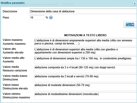Select the 'Diminuzione elevata' label
The width and height of the screenshot is (137, 103).
click(x=15, y=88)
